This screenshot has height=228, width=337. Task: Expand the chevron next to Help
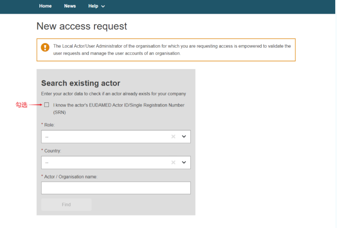click(x=103, y=6)
